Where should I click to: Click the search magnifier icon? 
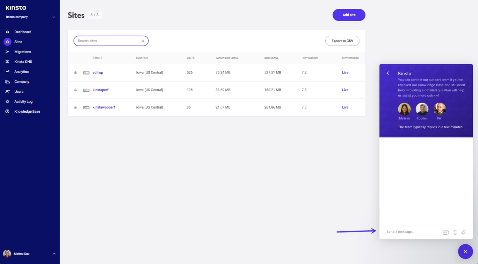[x=143, y=41]
